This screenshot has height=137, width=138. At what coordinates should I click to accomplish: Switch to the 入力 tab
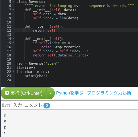pos(17,105)
